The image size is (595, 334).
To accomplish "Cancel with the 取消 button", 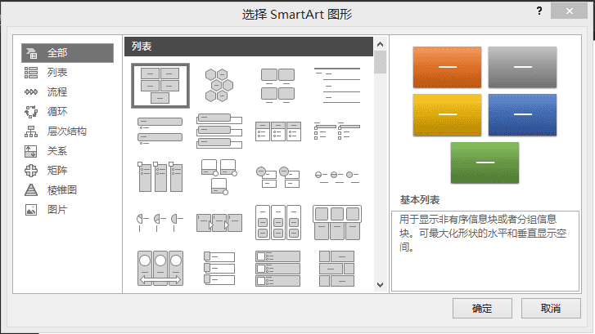I will [x=551, y=308].
